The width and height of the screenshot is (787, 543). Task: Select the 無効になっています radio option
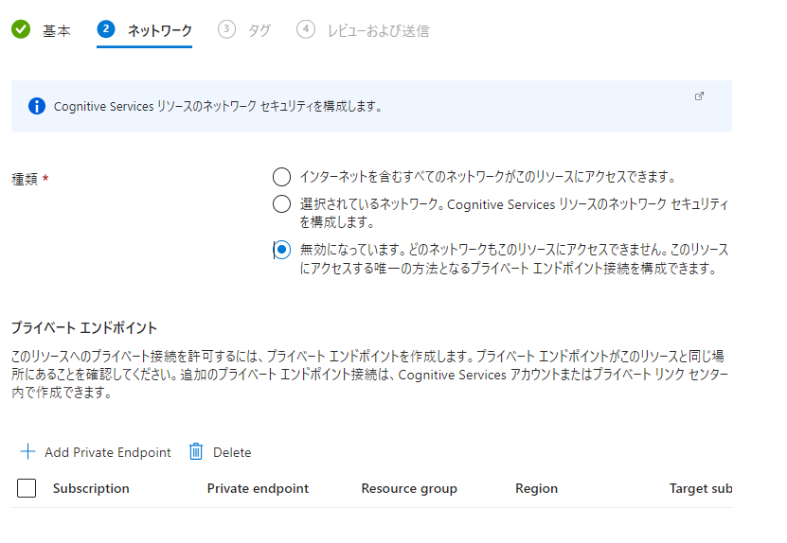click(281, 250)
